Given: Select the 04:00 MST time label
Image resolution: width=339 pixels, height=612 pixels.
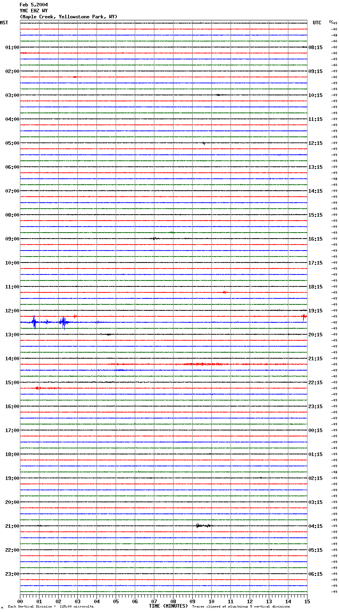Looking at the screenshot, I should click(12, 119).
